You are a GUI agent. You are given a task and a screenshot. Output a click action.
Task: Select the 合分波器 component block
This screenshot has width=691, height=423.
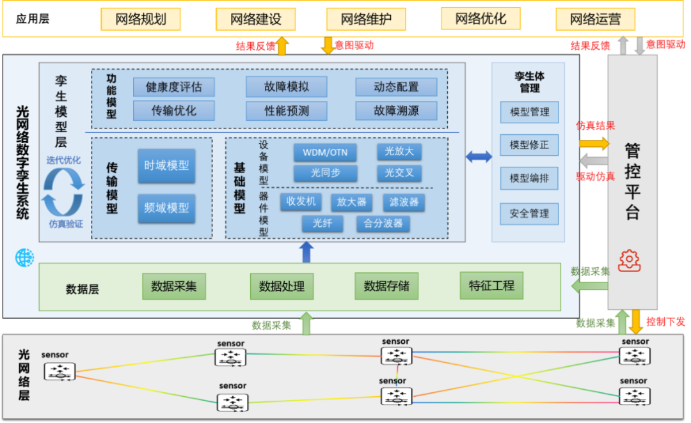pos(383,224)
